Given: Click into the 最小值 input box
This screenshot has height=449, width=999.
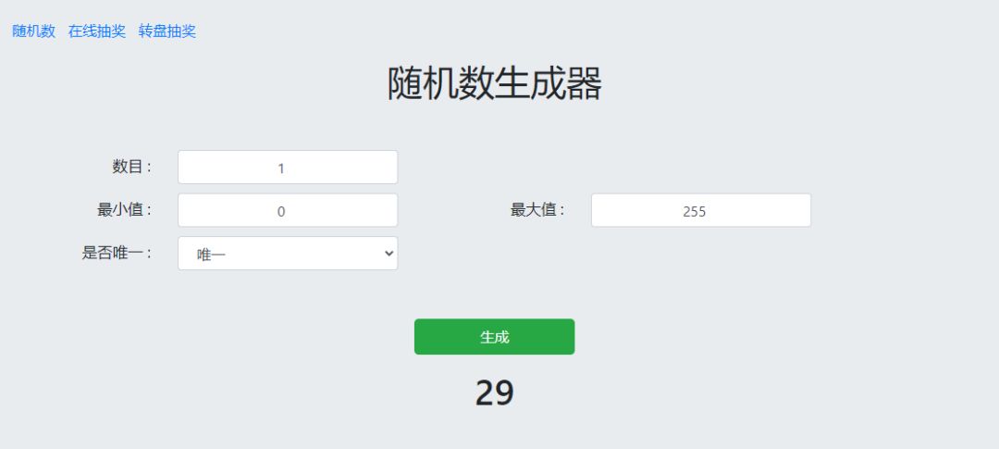Looking at the screenshot, I should point(288,210).
